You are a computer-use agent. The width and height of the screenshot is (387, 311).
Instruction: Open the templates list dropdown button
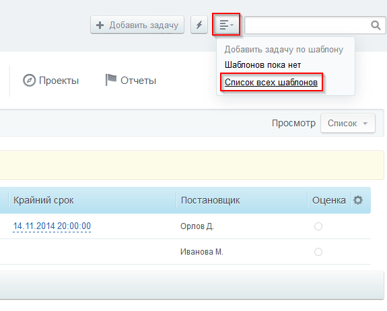226,25
